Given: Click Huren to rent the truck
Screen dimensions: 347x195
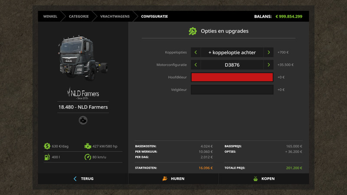Looking at the screenshot, I should (173, 179).
